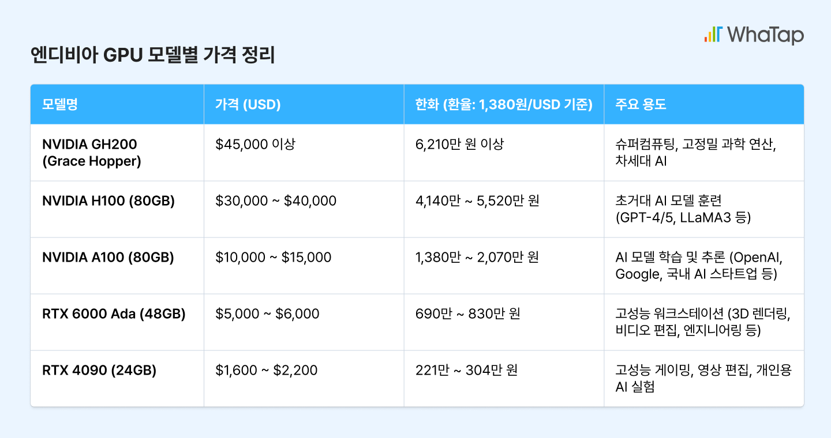Select the RTX 4090 (24GB) row label
Viewport: 831px width, 438px height.
(x=99, y=371)
